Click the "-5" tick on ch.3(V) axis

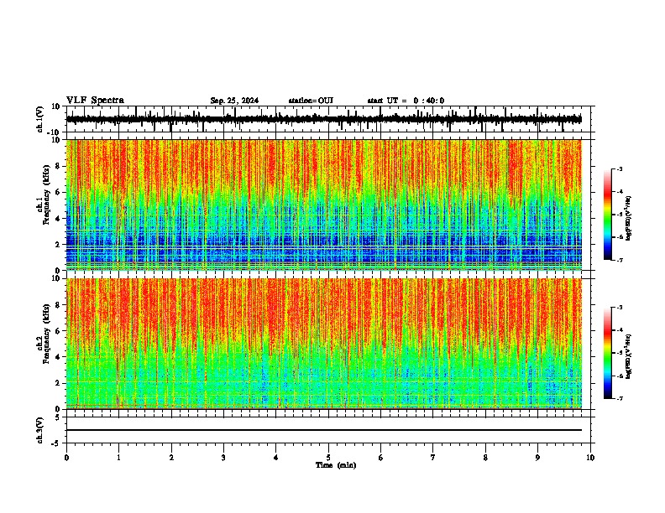point(57,443)
